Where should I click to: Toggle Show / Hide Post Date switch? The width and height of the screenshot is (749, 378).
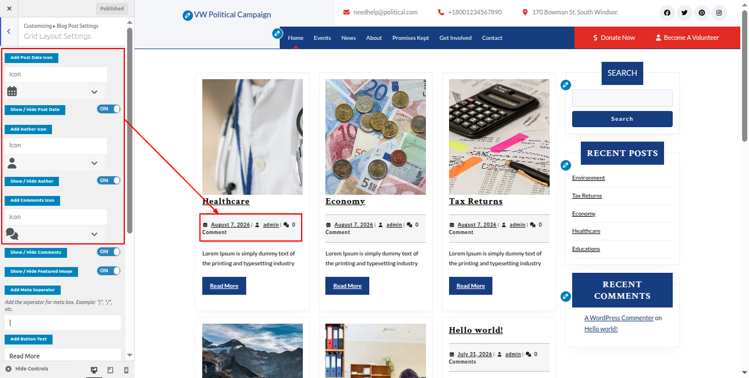(x=109, y=109)
